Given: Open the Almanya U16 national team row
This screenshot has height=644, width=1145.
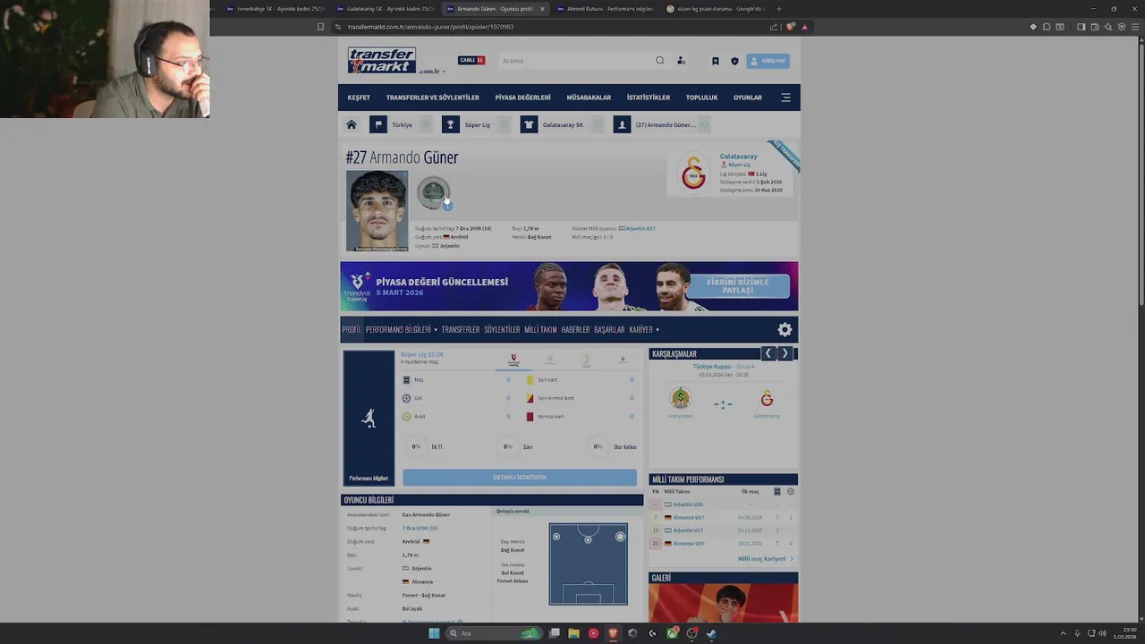Looking at the screenshot, I should (688, 543).
